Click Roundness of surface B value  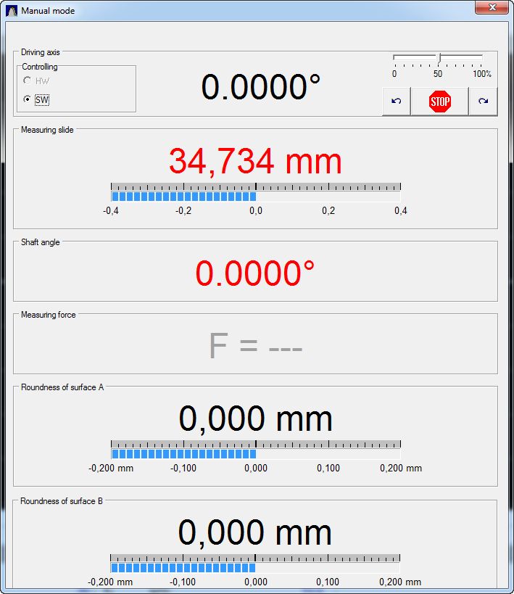pyautogui.click(x=255, y=533)
